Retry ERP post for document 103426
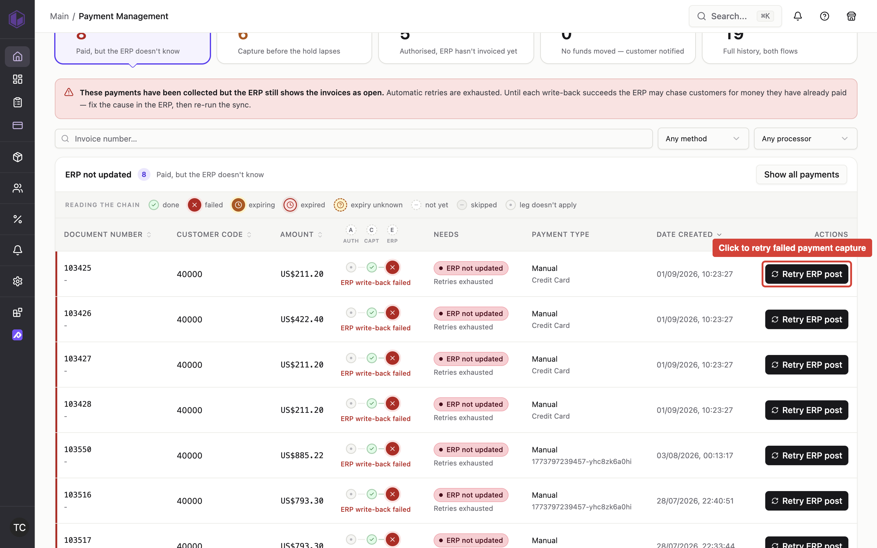This screenshot has width=877, height=548. (x=806, y=319)
